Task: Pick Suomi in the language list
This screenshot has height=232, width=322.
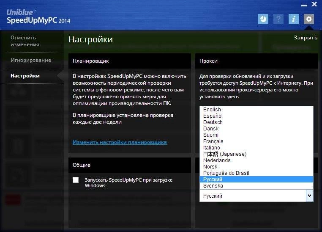Action: tap(256, 135)
